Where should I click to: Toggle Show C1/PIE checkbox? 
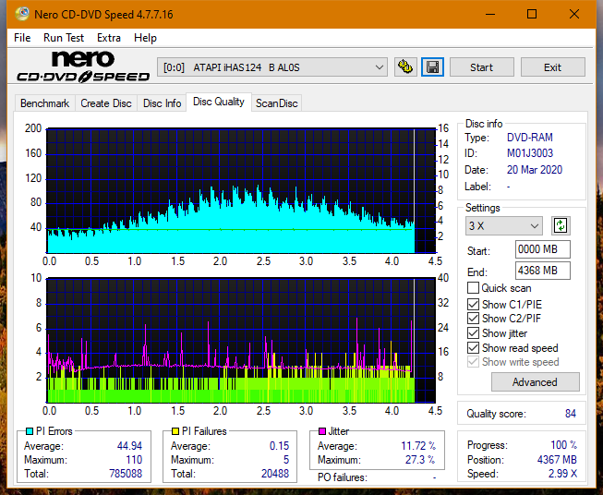(x=473, y=304)
